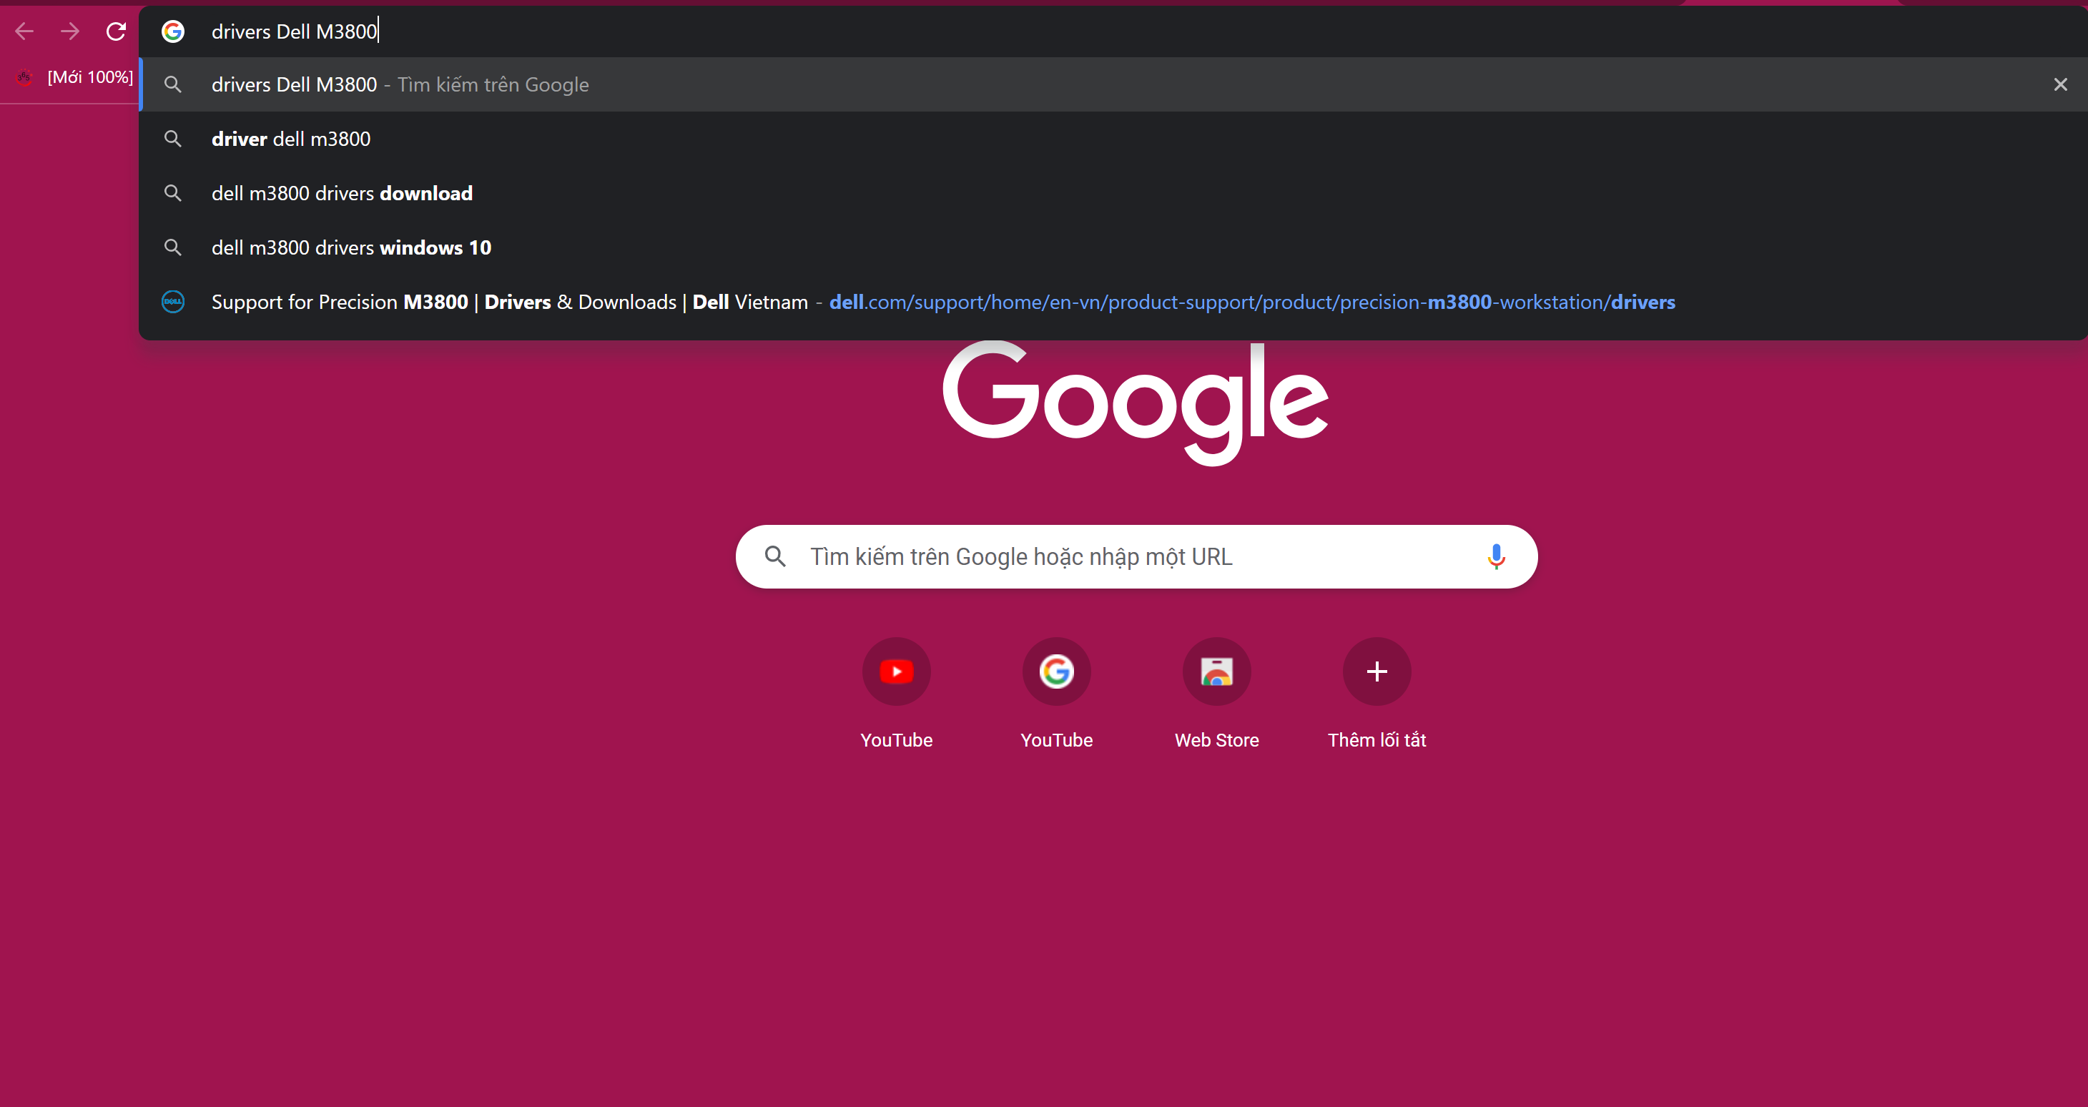Open the first YouTube shortcut with red icon
Viewport: 2088px width, 1107px height.
point(897,671)
